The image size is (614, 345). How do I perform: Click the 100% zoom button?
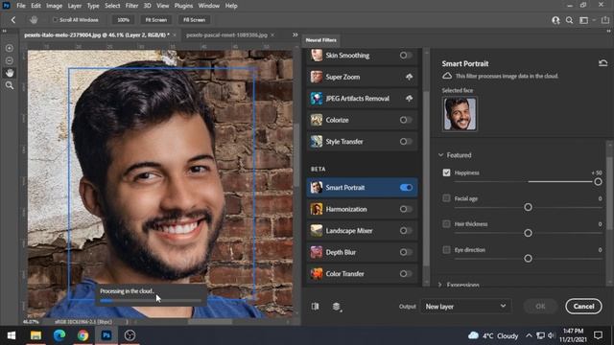tap(123, 19)
